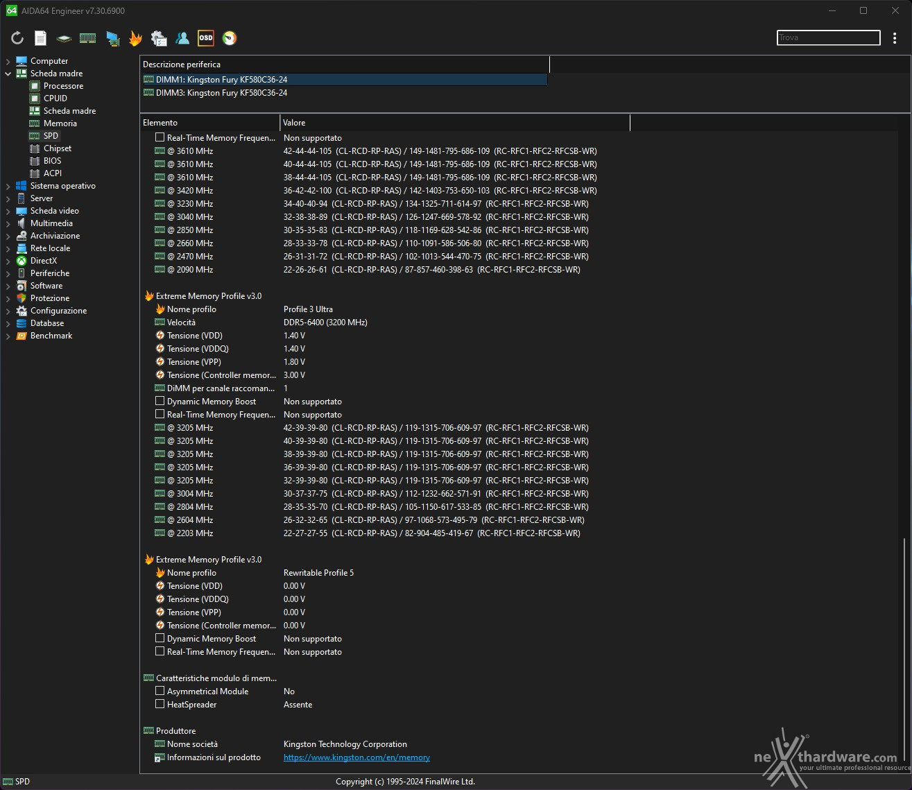Open the gauge SensorPanel icon
Screen dimensions: 912x790
pyautogui.click(x=230, y=38)
